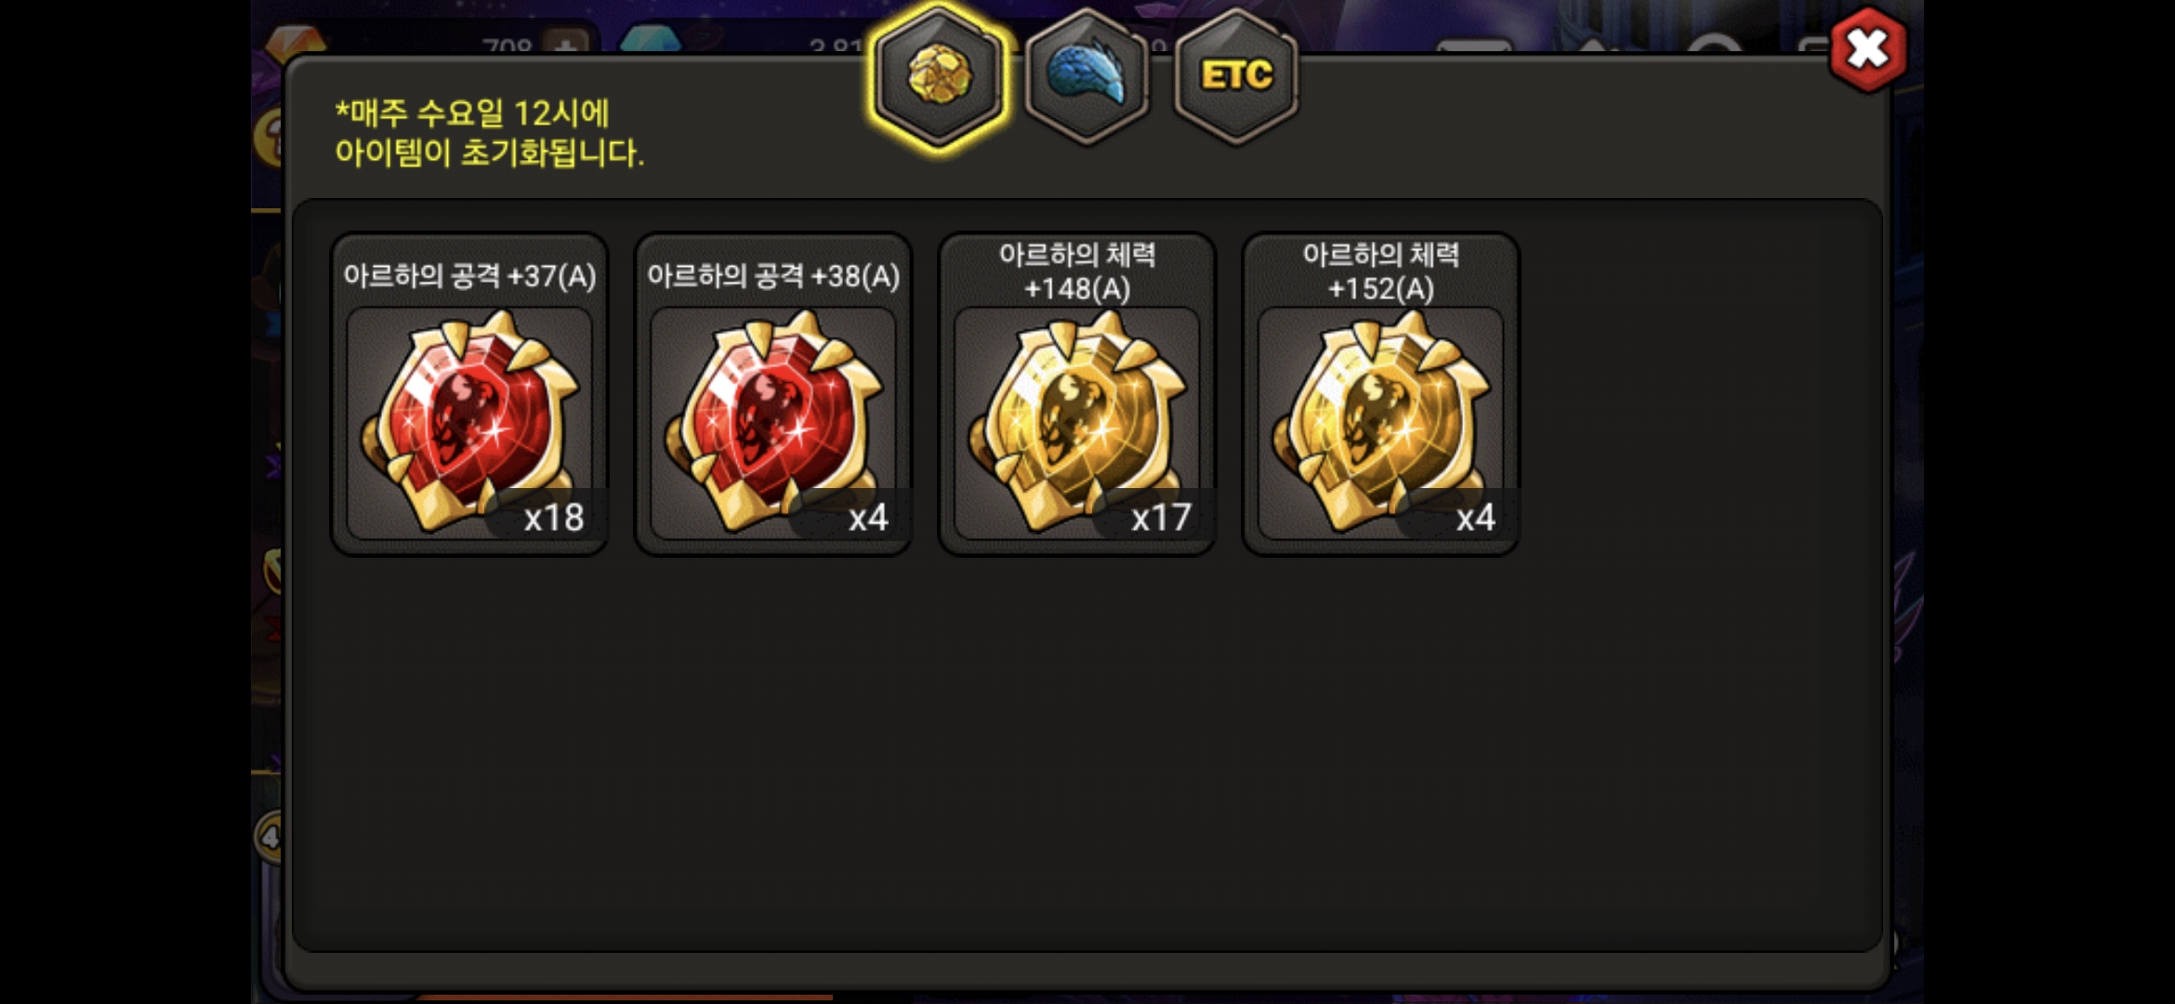Click the weekly reset notice text
The width and height of the screenshot is (2175, 1004).
(x=489, y=132)
